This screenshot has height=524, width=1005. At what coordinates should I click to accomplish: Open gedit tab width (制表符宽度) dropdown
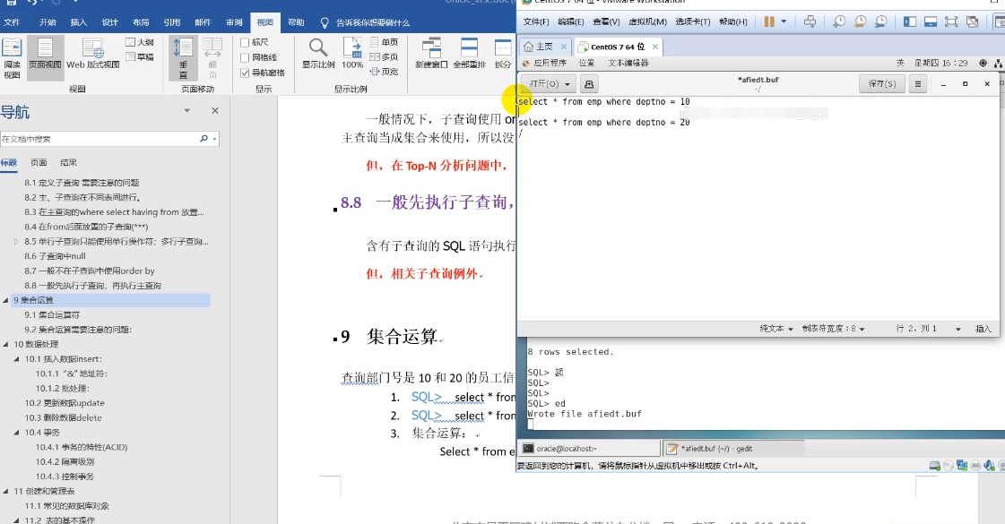[x=833, y=329]
